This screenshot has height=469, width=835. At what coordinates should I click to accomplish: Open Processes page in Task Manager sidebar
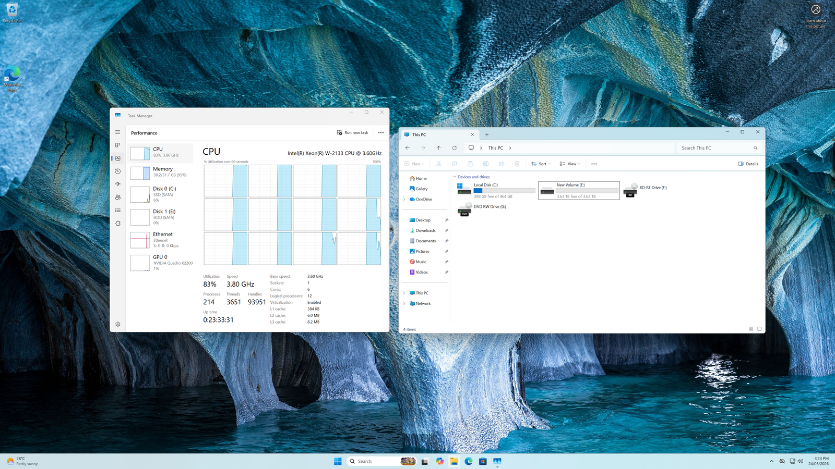pyautogui.click(x=118, y=145)
